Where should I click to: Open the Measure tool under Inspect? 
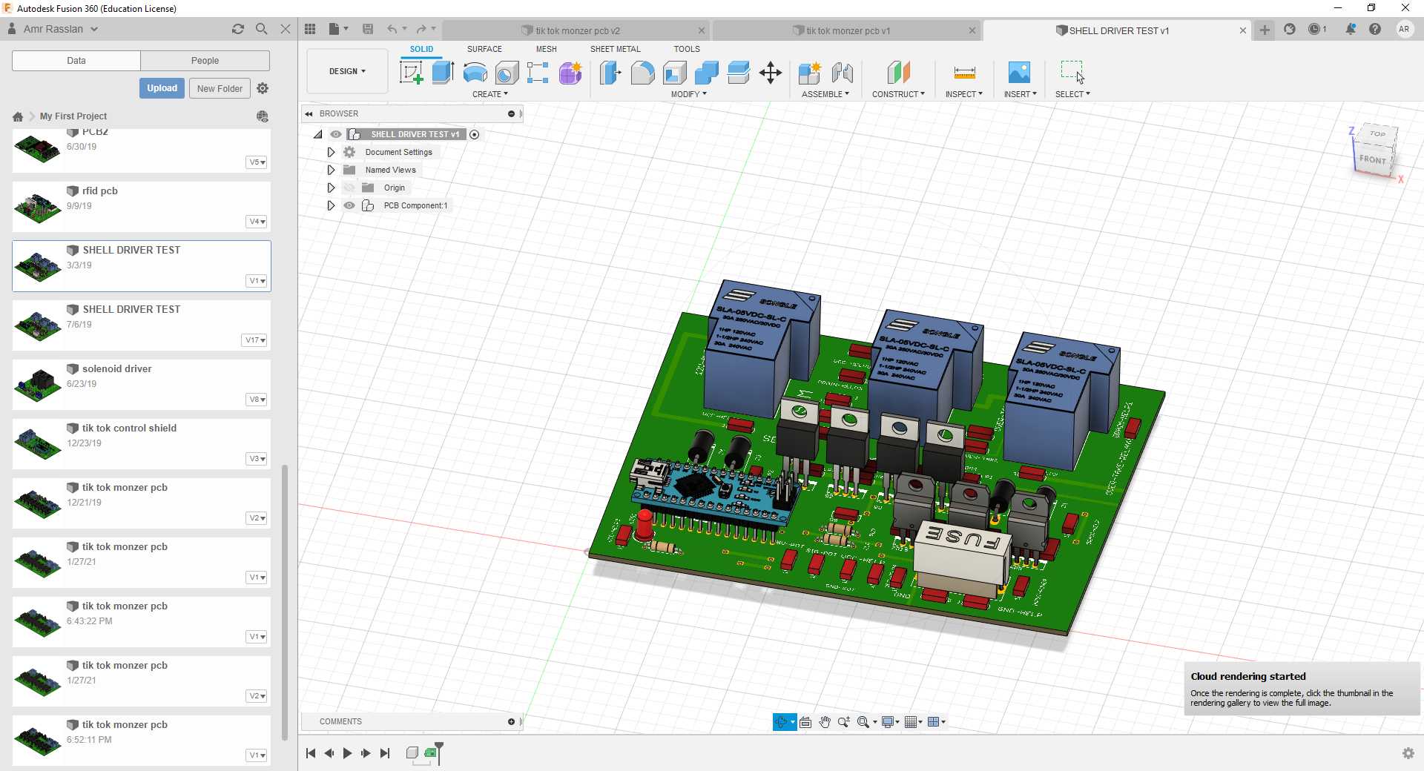pyautogui.click(x=964, y=73)
